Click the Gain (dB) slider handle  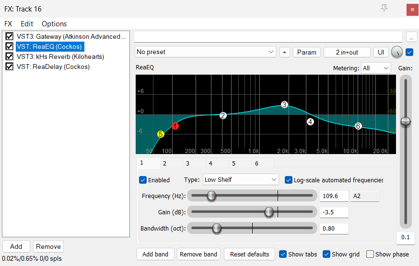point(269,212)
